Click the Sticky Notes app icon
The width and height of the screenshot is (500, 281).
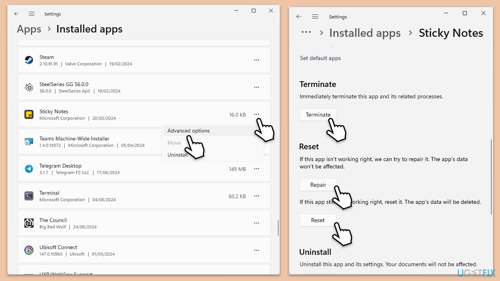click(x=29, y=114)
